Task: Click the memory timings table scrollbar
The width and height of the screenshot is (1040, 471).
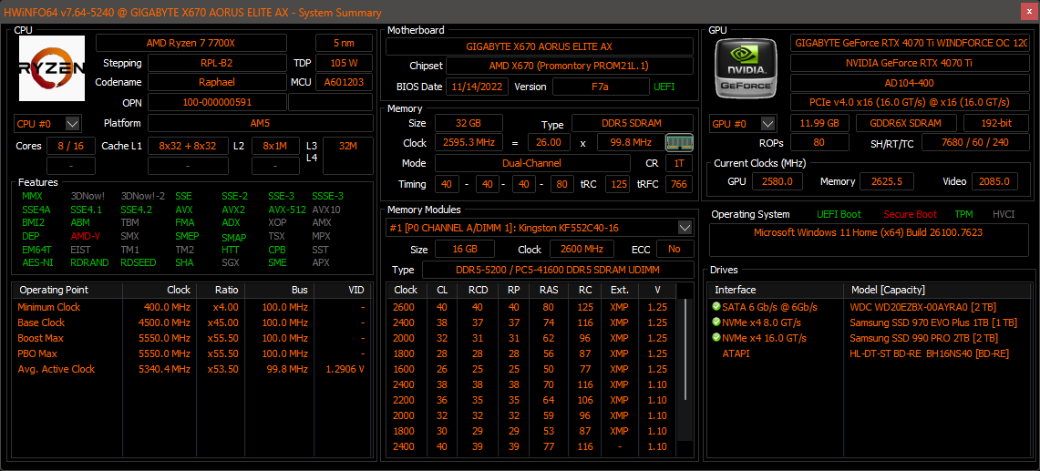Action: pyautogui.click(x=682, y=364)
